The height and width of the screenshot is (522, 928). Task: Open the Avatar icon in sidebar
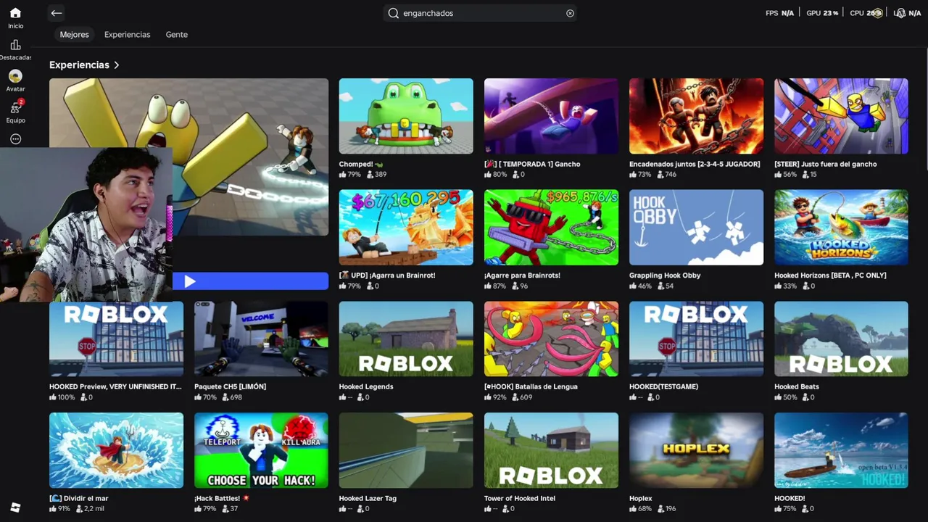coord(15,76)
